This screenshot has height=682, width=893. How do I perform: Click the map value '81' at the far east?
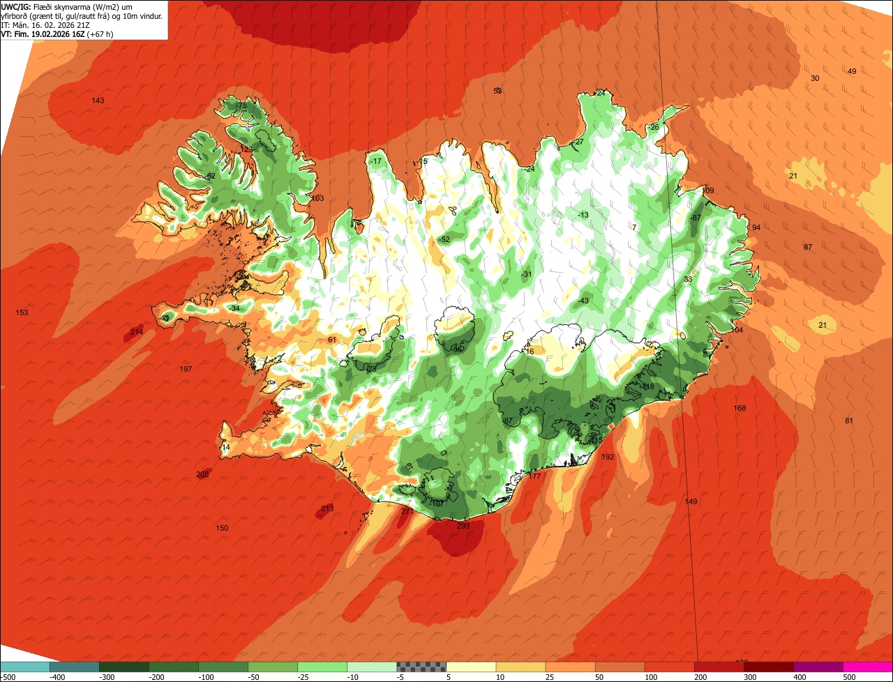[x=849, y=421]
